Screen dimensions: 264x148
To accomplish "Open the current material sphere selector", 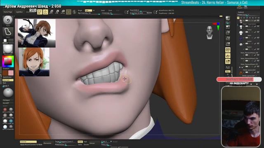I will tap(8, 49).
